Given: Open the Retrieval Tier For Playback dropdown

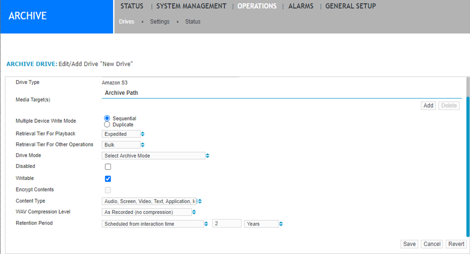Looking at the screenshot, I should (120, 134).
